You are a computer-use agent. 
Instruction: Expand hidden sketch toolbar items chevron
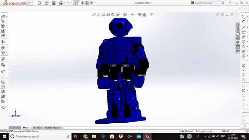[245, 126]
